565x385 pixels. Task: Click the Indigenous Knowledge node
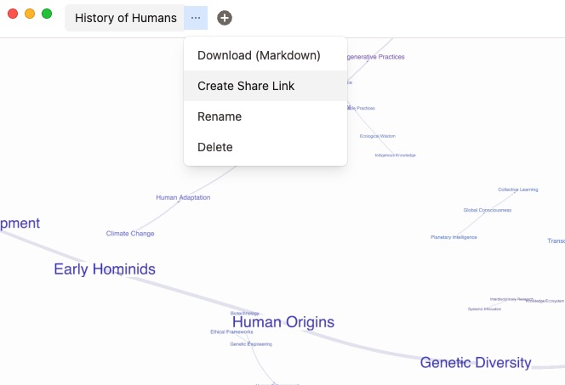[x=396, y=156]
